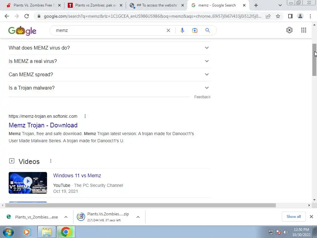Open options dots beside softonic URL
Viewport: 317px width, 238px height.
(85, 116)
